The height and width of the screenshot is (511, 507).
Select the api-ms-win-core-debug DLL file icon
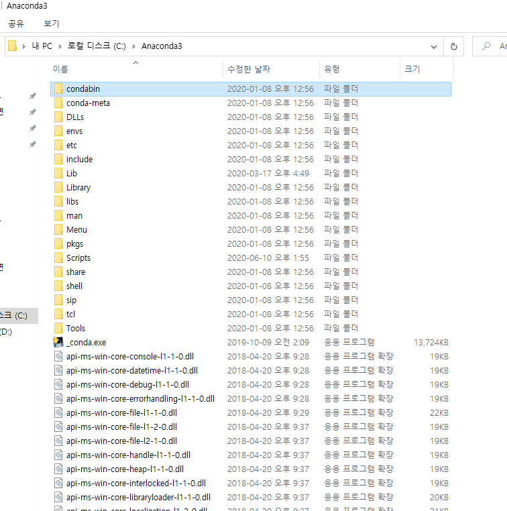58,384
